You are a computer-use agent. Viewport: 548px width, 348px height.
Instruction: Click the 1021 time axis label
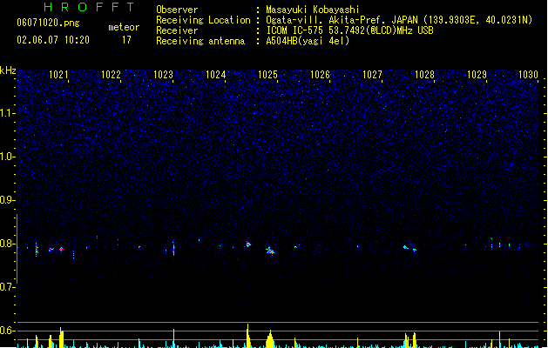click(58, 75)
